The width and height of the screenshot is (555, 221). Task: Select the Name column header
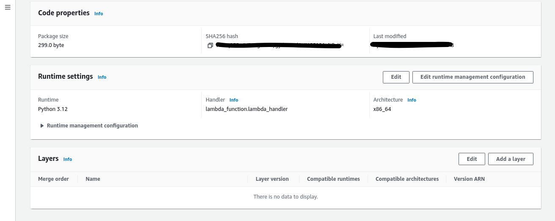point(93,179)
